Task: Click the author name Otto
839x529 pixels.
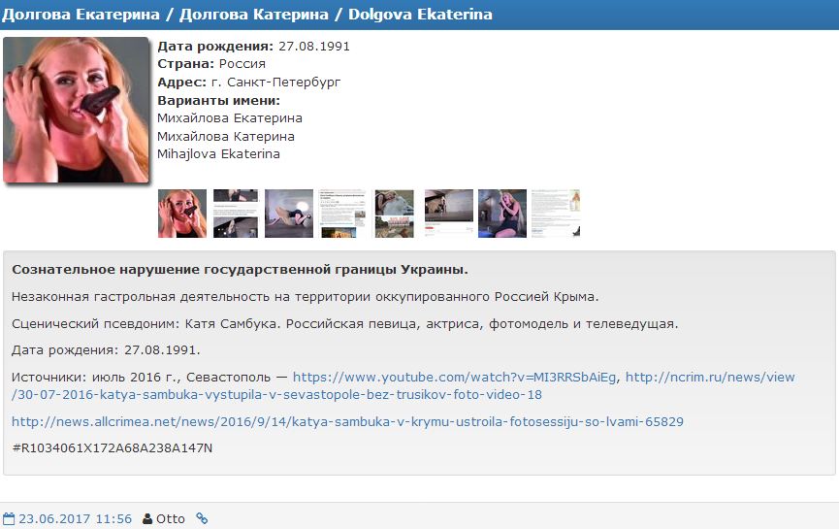Action: [170, 519]
